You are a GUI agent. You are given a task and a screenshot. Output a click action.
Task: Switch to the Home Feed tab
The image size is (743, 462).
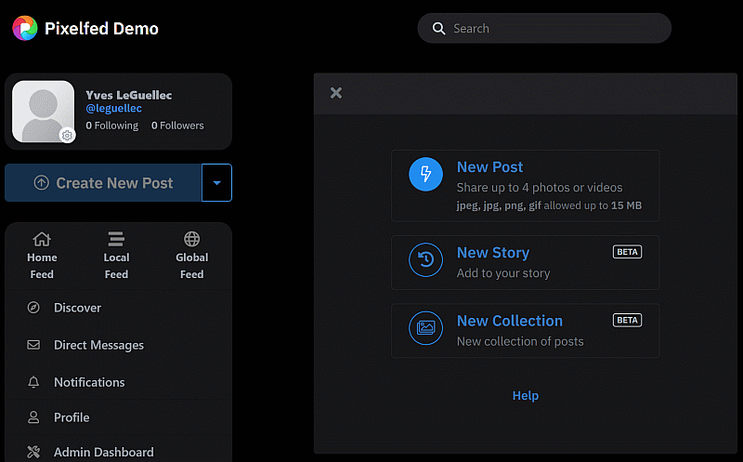(42, 256)
